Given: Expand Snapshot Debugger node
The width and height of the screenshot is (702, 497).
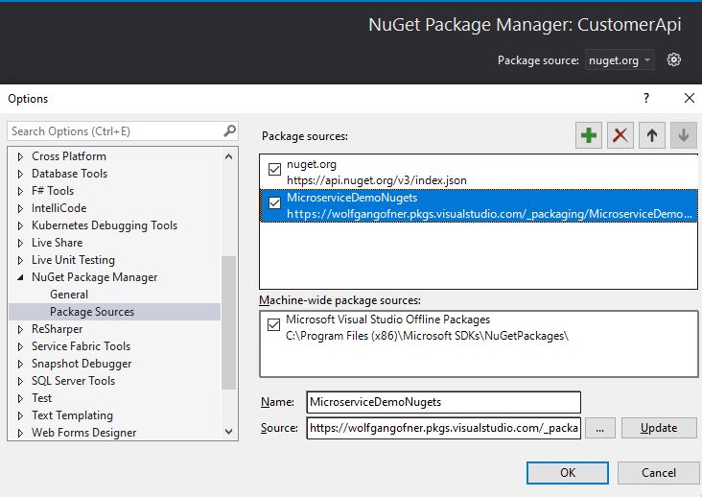Looking at the screenshot, I should pos(20,364).
